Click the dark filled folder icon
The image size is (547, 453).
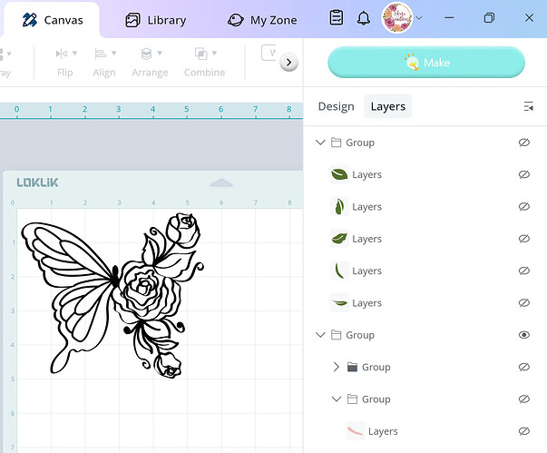(x=352, y=367)
